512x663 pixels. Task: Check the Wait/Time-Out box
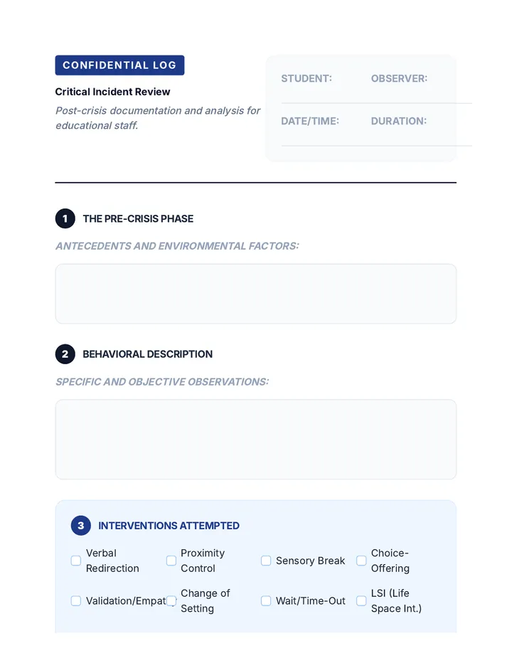coord(266,601)
